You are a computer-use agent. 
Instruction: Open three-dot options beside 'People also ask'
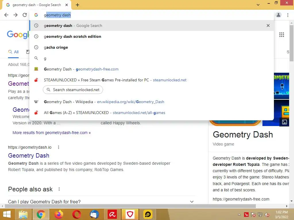pos(59,189)
